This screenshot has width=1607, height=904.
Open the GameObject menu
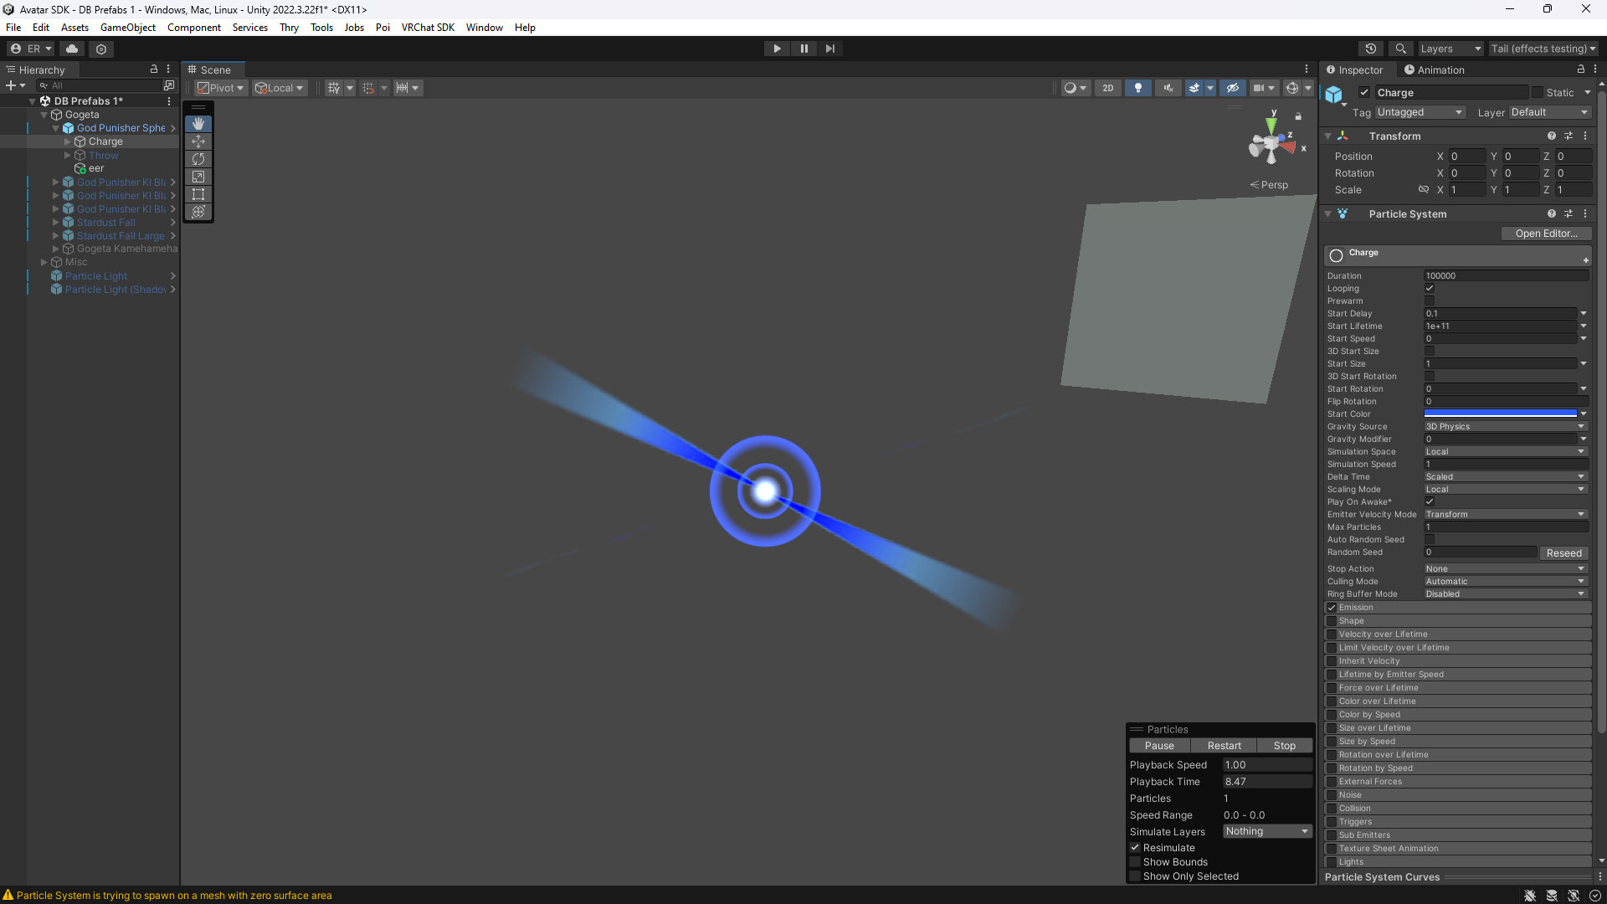click(x=127, y=28)
